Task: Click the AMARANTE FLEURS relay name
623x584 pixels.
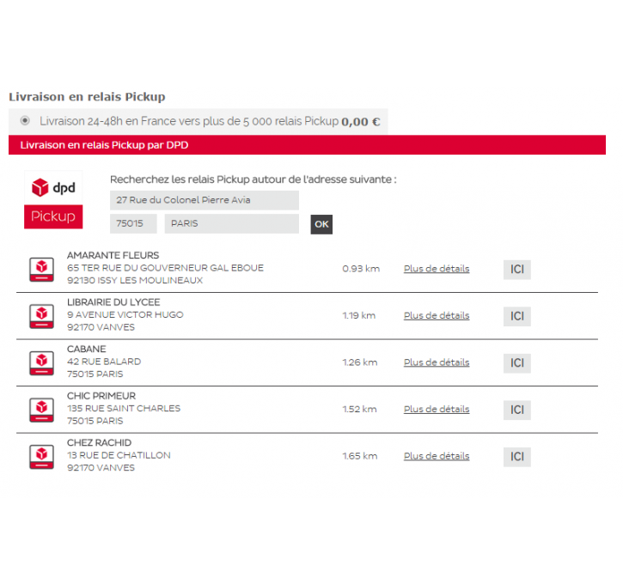Action: (113, 255)
